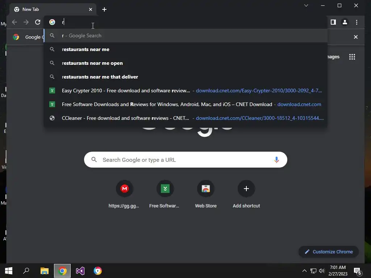
Task: Open the Web Store shortcut
Action: (x=206, y=194)
